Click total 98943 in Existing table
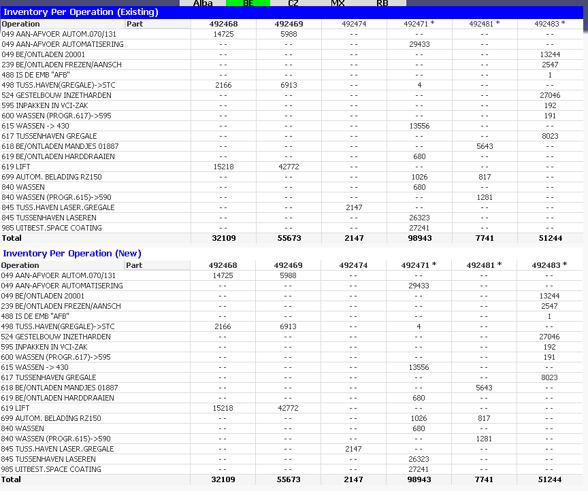Viewport: 588px width, 491px height. (x=420, y=238)
